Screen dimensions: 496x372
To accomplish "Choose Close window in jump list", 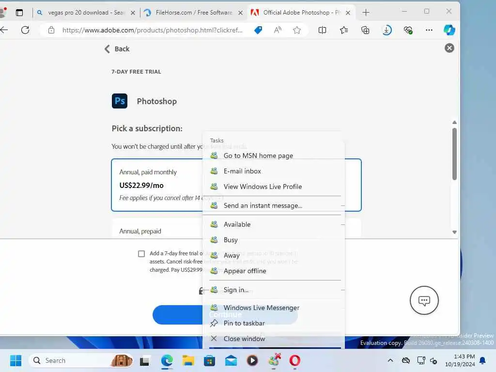I will pyautogui.click(x=273, y=339).
